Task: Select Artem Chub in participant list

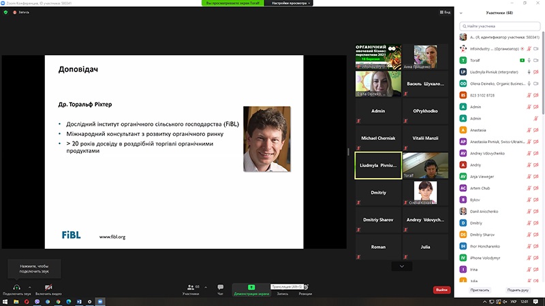Action: [499, 188]
